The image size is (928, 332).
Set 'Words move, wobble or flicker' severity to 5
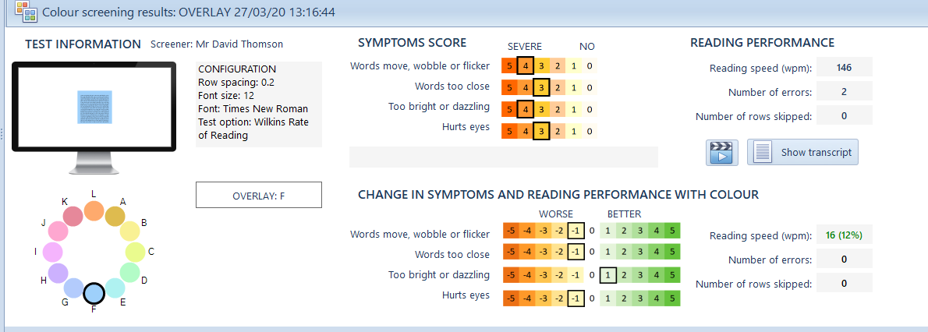point(509,66)
